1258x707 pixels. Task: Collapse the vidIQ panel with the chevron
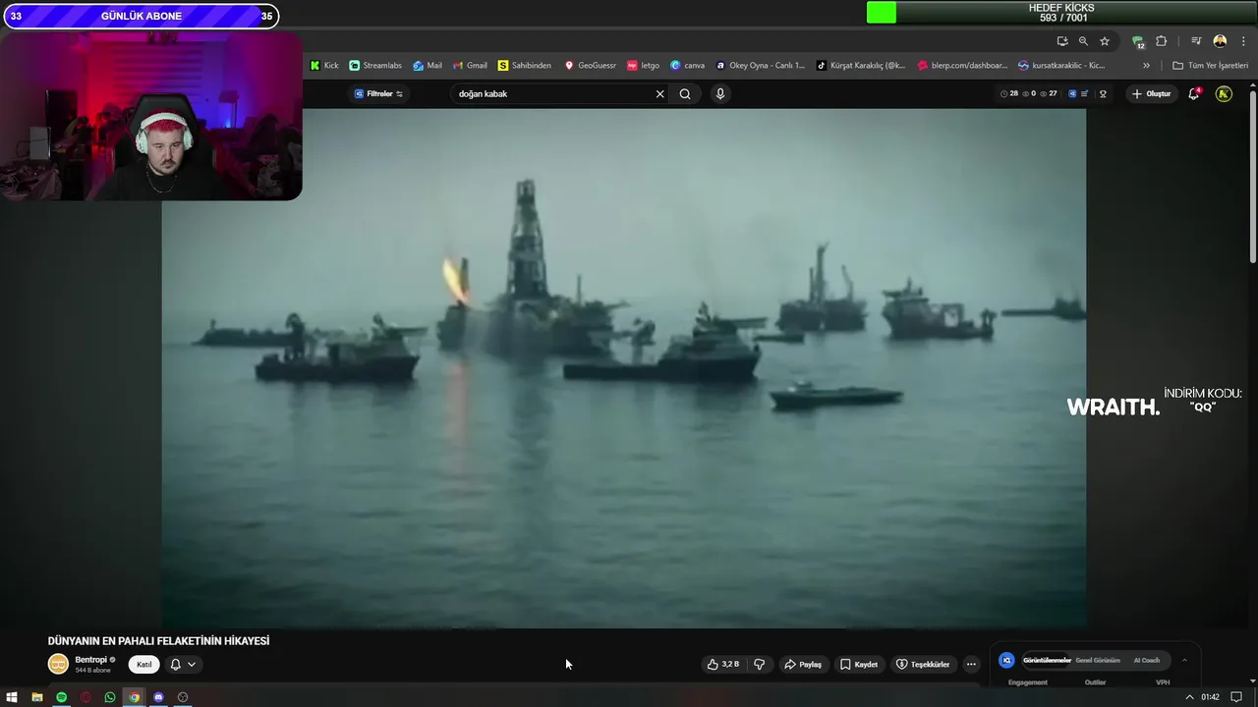(x=1184, y=660)
